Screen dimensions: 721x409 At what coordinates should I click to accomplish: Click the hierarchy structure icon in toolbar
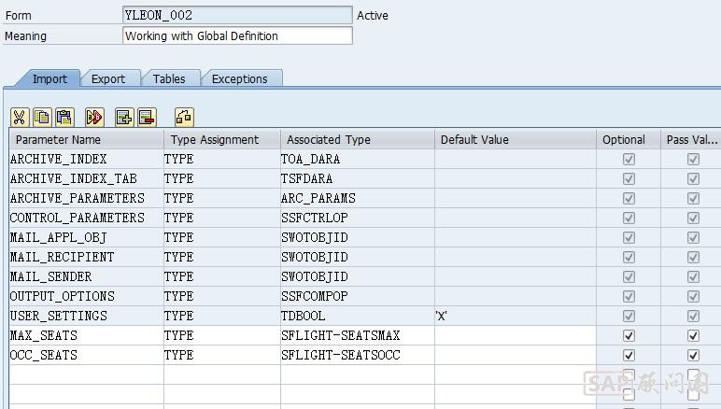[x=184, y=117]
